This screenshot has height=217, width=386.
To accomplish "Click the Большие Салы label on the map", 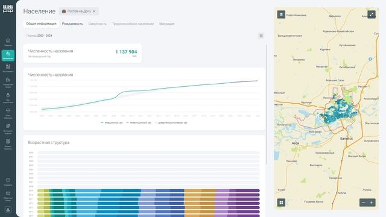I will 335,80.
